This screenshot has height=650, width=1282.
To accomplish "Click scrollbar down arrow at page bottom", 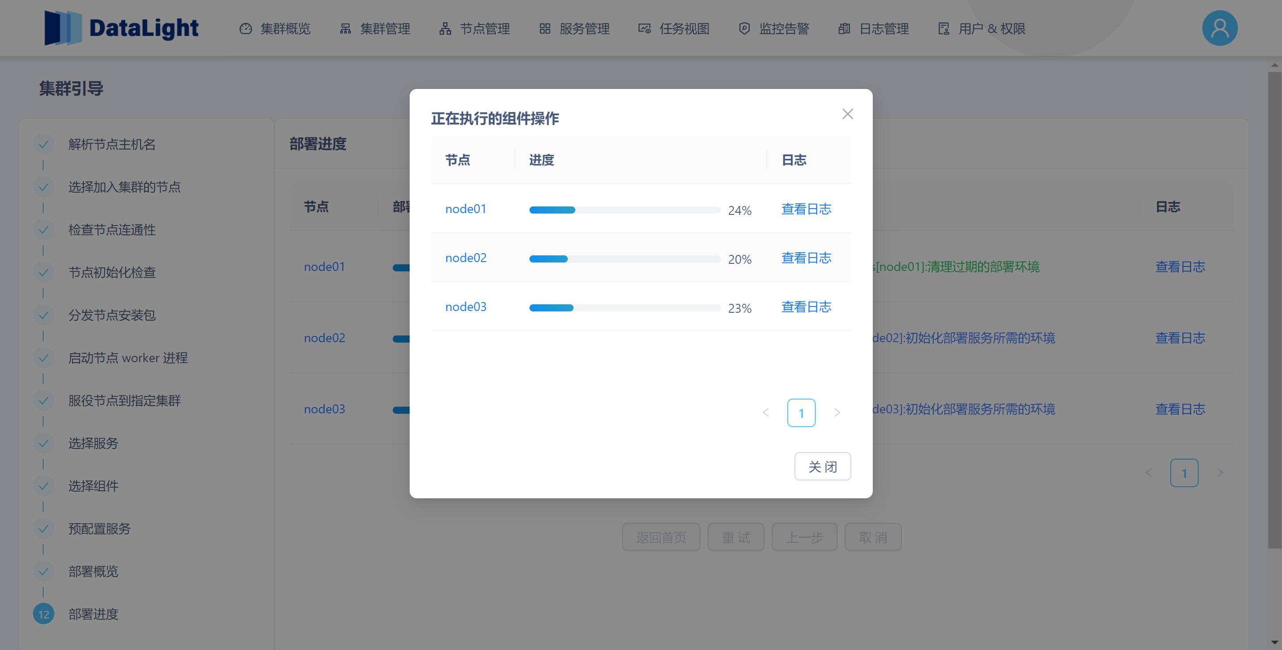I will click(1274, 642).
